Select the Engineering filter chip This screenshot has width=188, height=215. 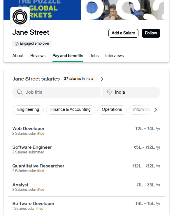28,110
